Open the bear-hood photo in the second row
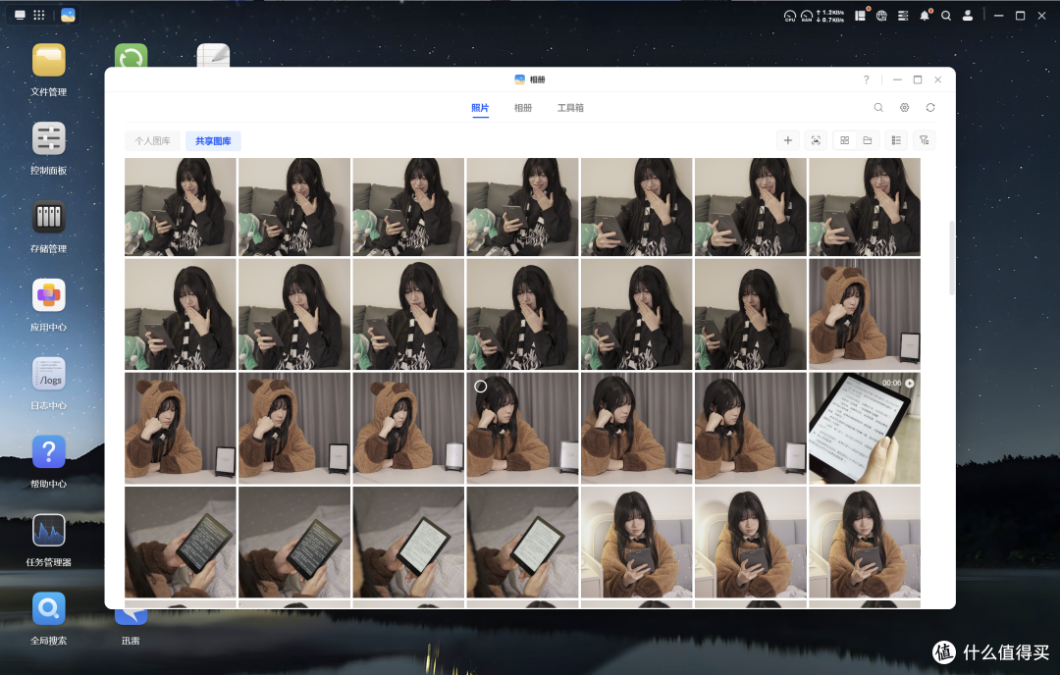The image size is (1060, 675). pos(864,314)
